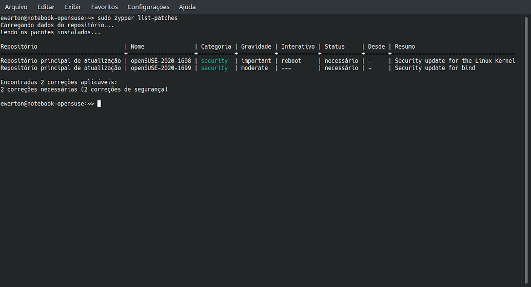This screenshot has width=531, height=287.
Task: Click the patch name openSUSE-2020-1698
Action: click(161, 61)
